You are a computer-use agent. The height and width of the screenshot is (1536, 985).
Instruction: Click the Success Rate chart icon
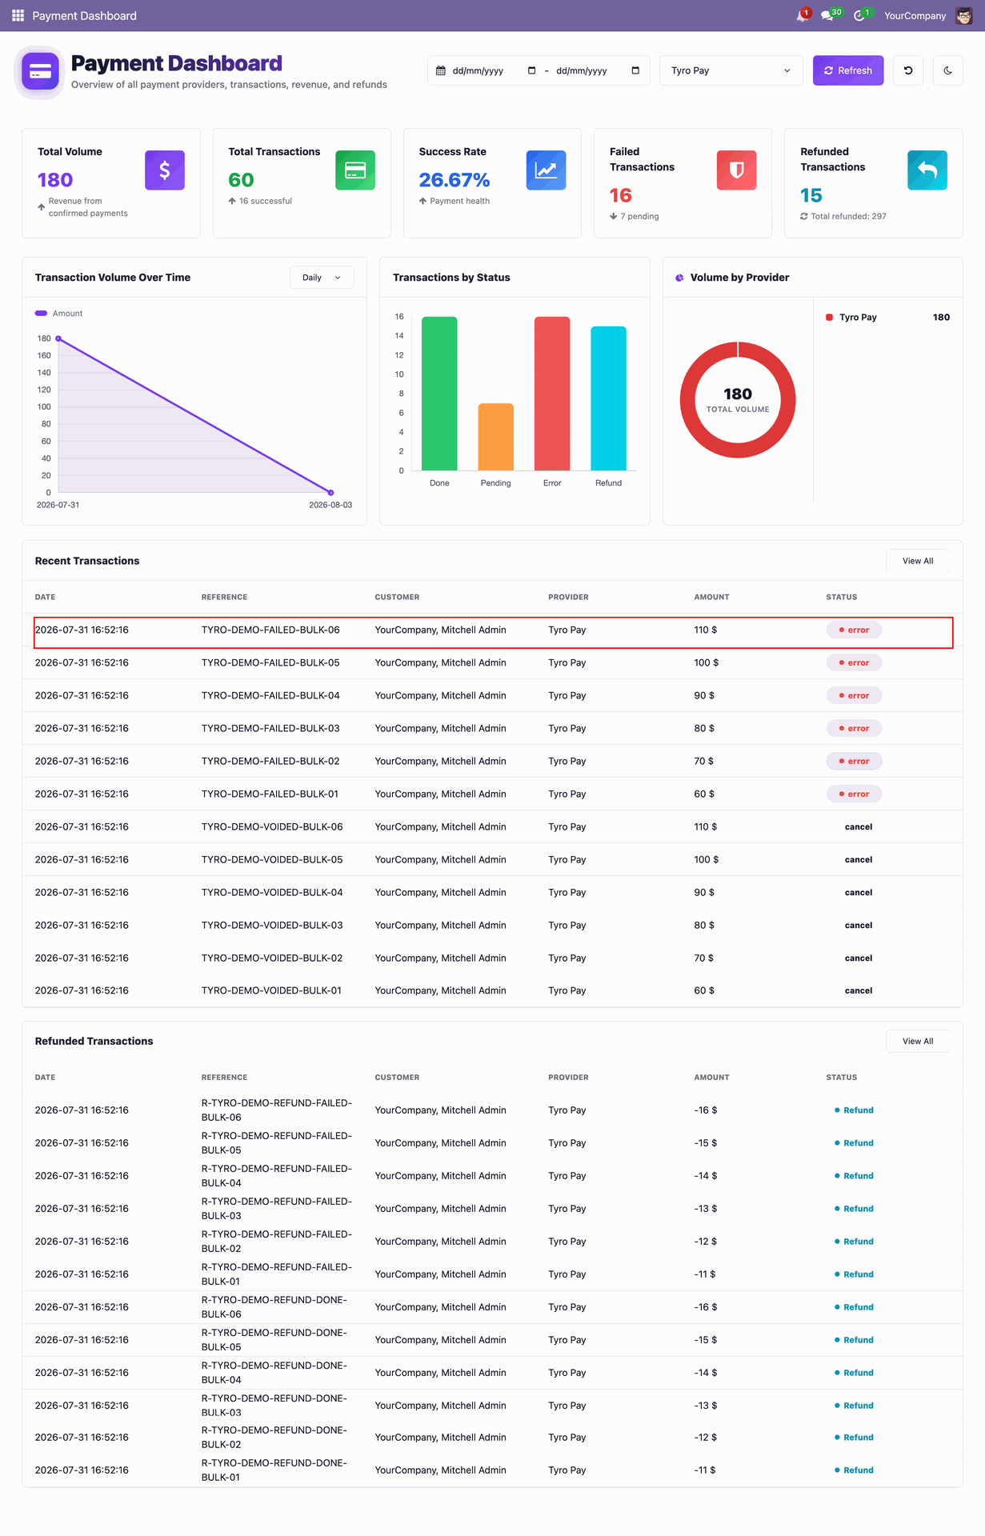(x=546, y=170)
